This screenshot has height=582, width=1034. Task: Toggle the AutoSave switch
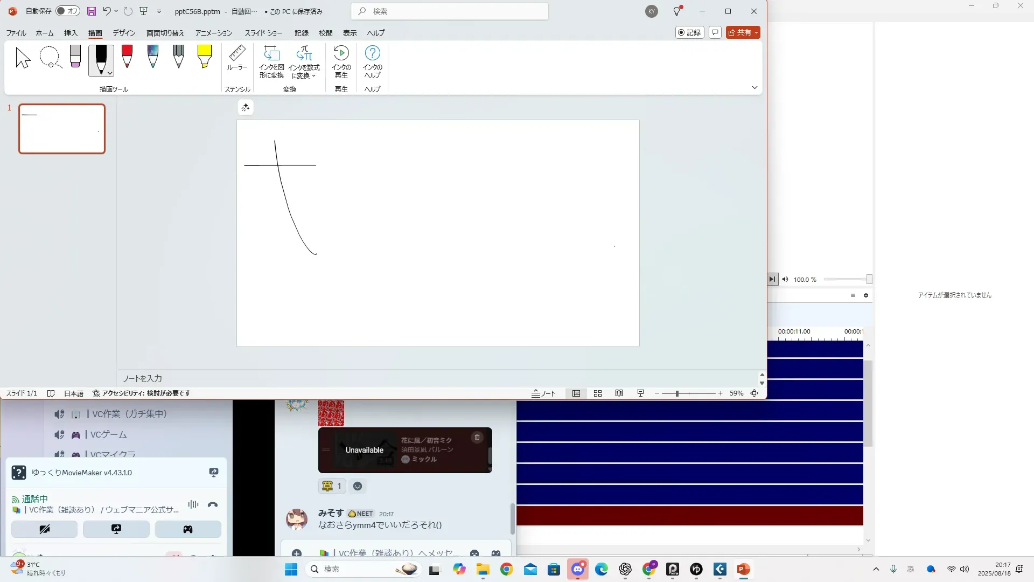coord(68,11)
